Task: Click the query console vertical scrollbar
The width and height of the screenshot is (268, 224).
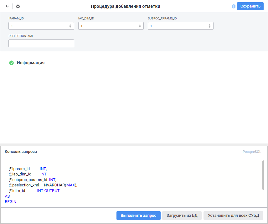Action: point(263,175)
